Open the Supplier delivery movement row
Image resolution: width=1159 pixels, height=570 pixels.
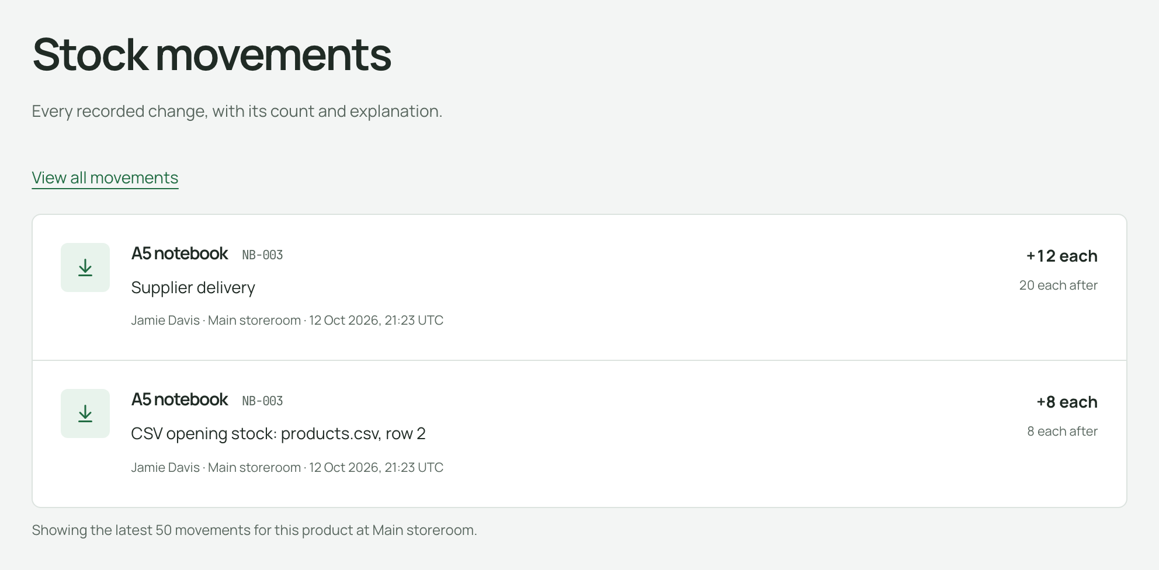click(x=579, y=288)
